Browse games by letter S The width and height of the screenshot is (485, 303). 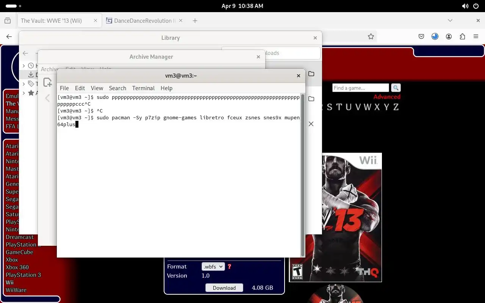pyautogui.click(x=329, y=107)
